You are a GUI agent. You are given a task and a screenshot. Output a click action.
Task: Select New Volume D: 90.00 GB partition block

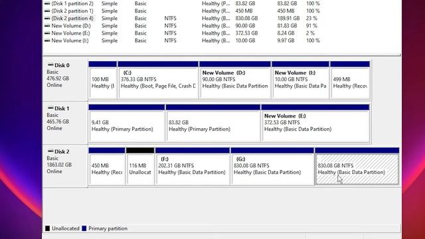pyautogui.click(x=235, y=80)
